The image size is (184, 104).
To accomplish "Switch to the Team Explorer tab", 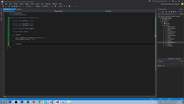I will coord(171,59).
